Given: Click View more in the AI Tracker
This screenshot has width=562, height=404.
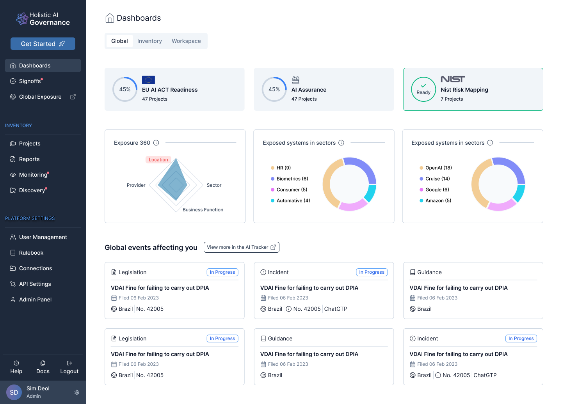Looking at the screenshot, I should [241, 247].
